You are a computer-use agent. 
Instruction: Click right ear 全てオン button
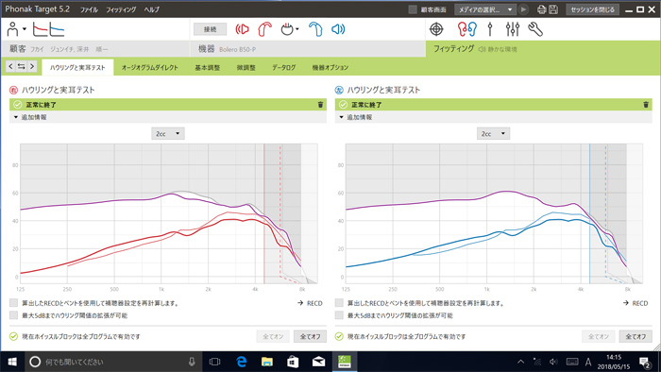coord(273,336)
